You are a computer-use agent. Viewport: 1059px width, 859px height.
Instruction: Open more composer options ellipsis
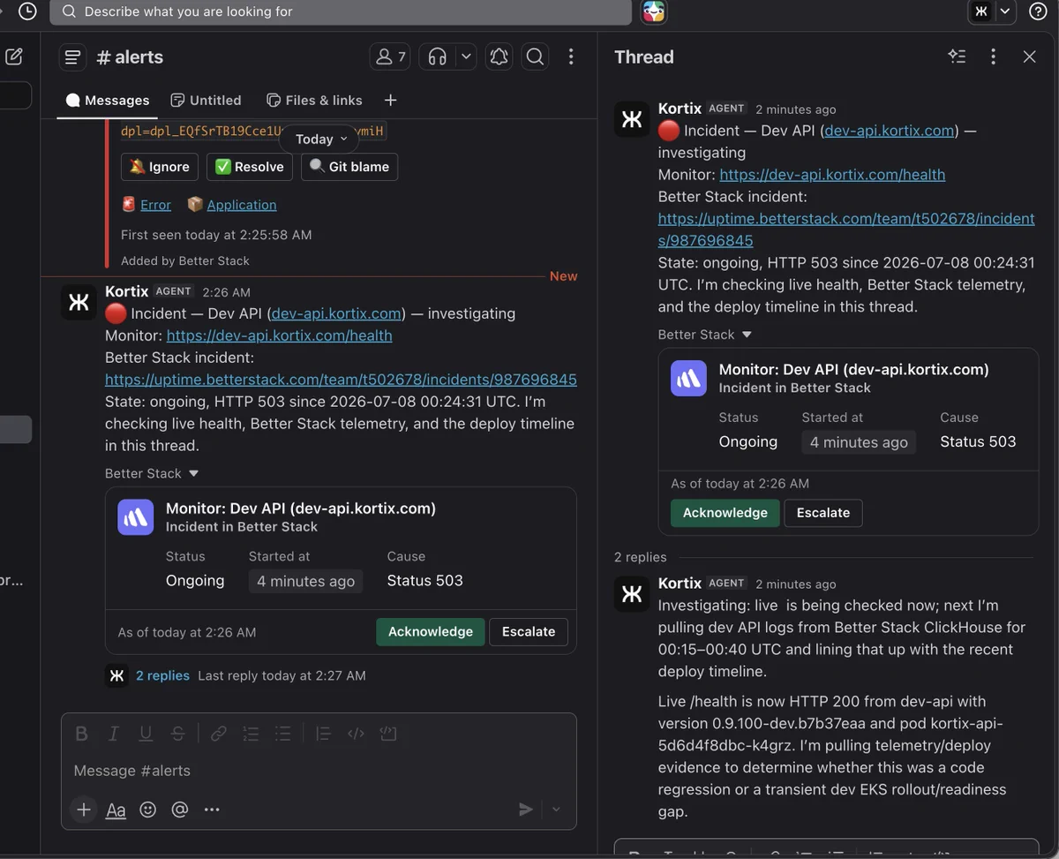pyautogui.click(x=212, y=810)
